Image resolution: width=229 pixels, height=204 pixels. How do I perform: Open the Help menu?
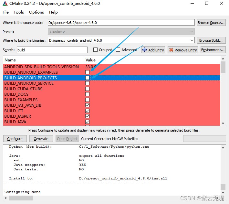click(x=53, y=12)
